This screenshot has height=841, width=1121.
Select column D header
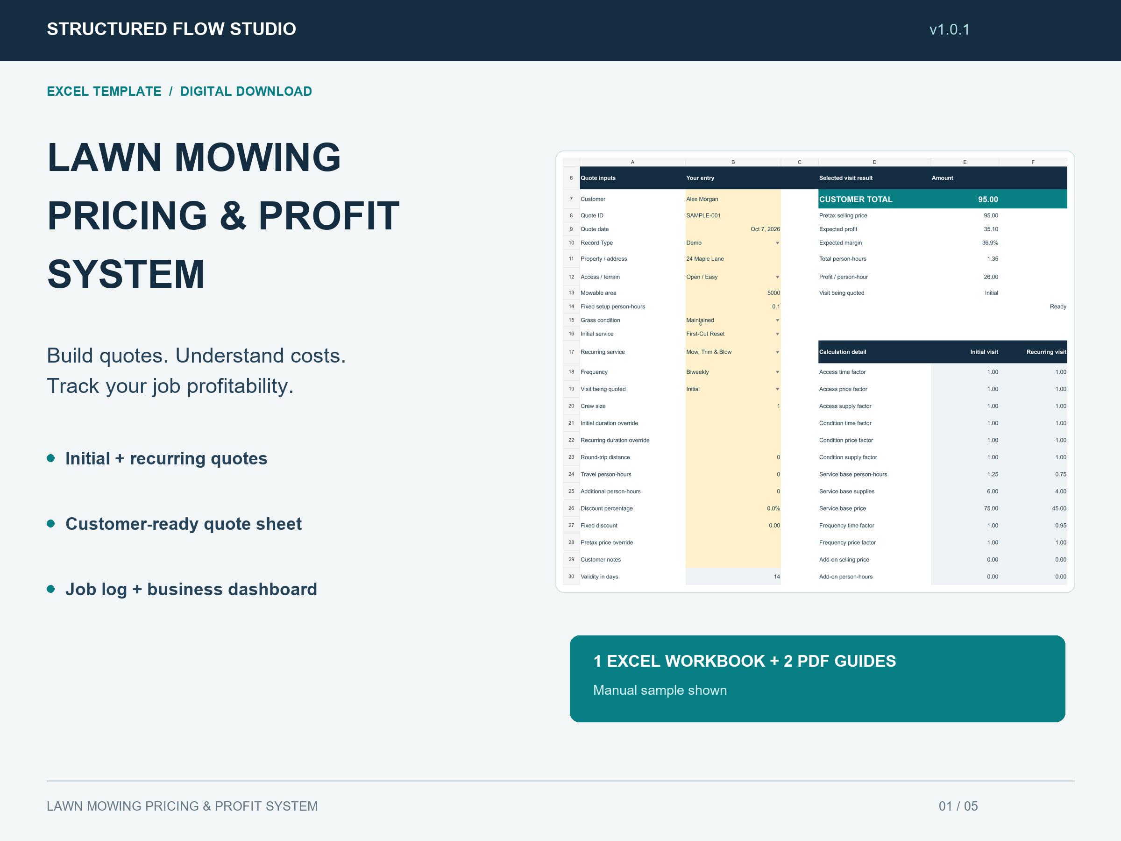(874, 162)
